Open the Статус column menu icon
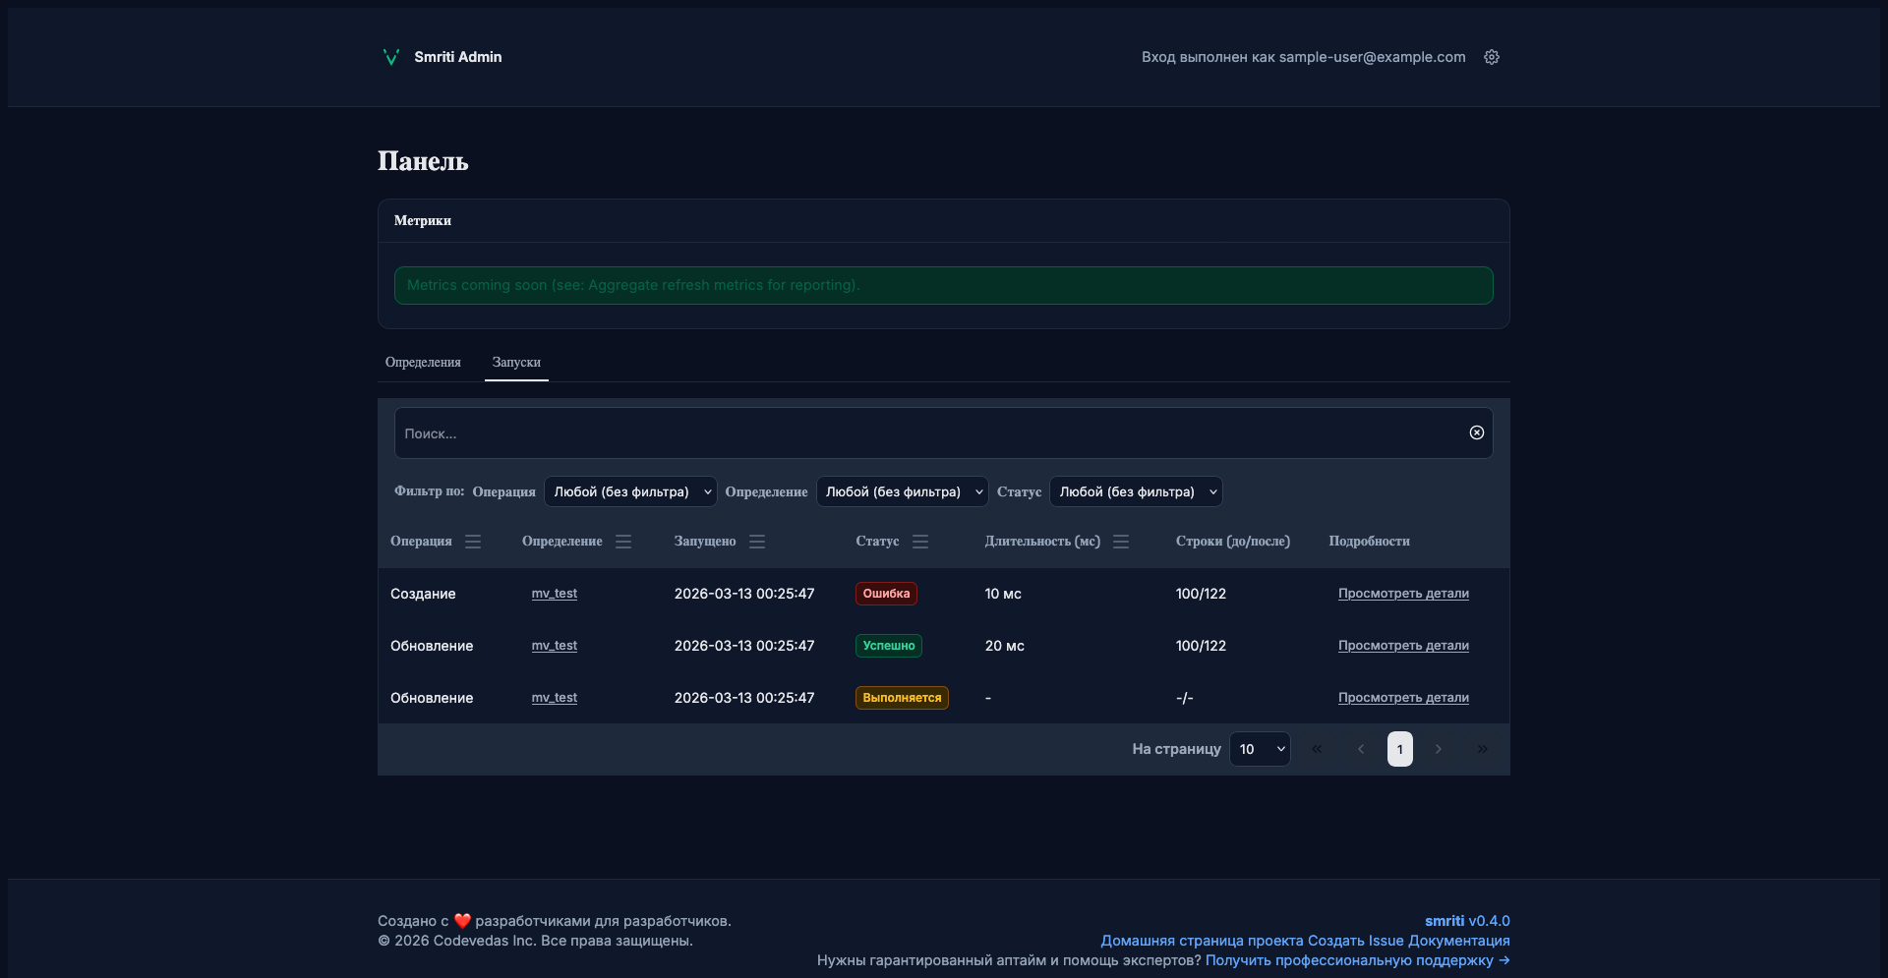Image resolution: width=1888 pixels, height=978 pixels. (x=920, y=542)
